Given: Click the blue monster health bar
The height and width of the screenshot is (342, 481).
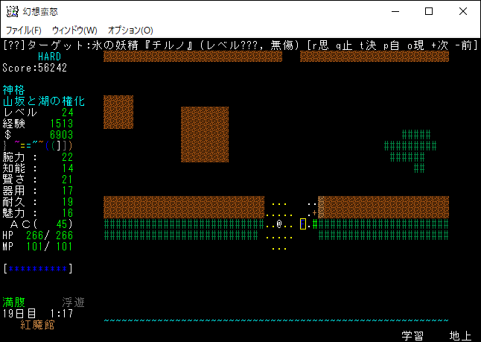Looking at the screenshot, I should tap(38, 267).
